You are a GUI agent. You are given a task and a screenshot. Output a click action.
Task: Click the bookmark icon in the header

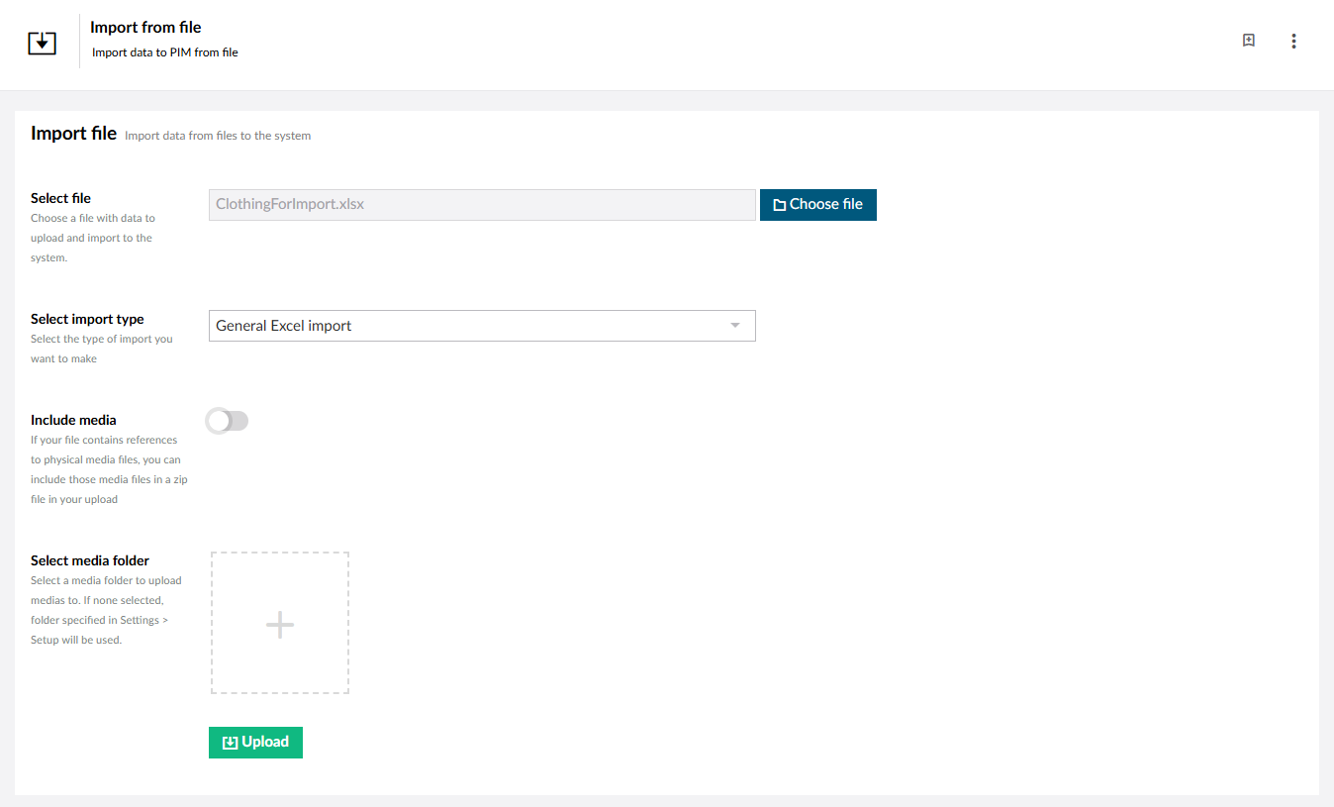tap(1249, 41)
